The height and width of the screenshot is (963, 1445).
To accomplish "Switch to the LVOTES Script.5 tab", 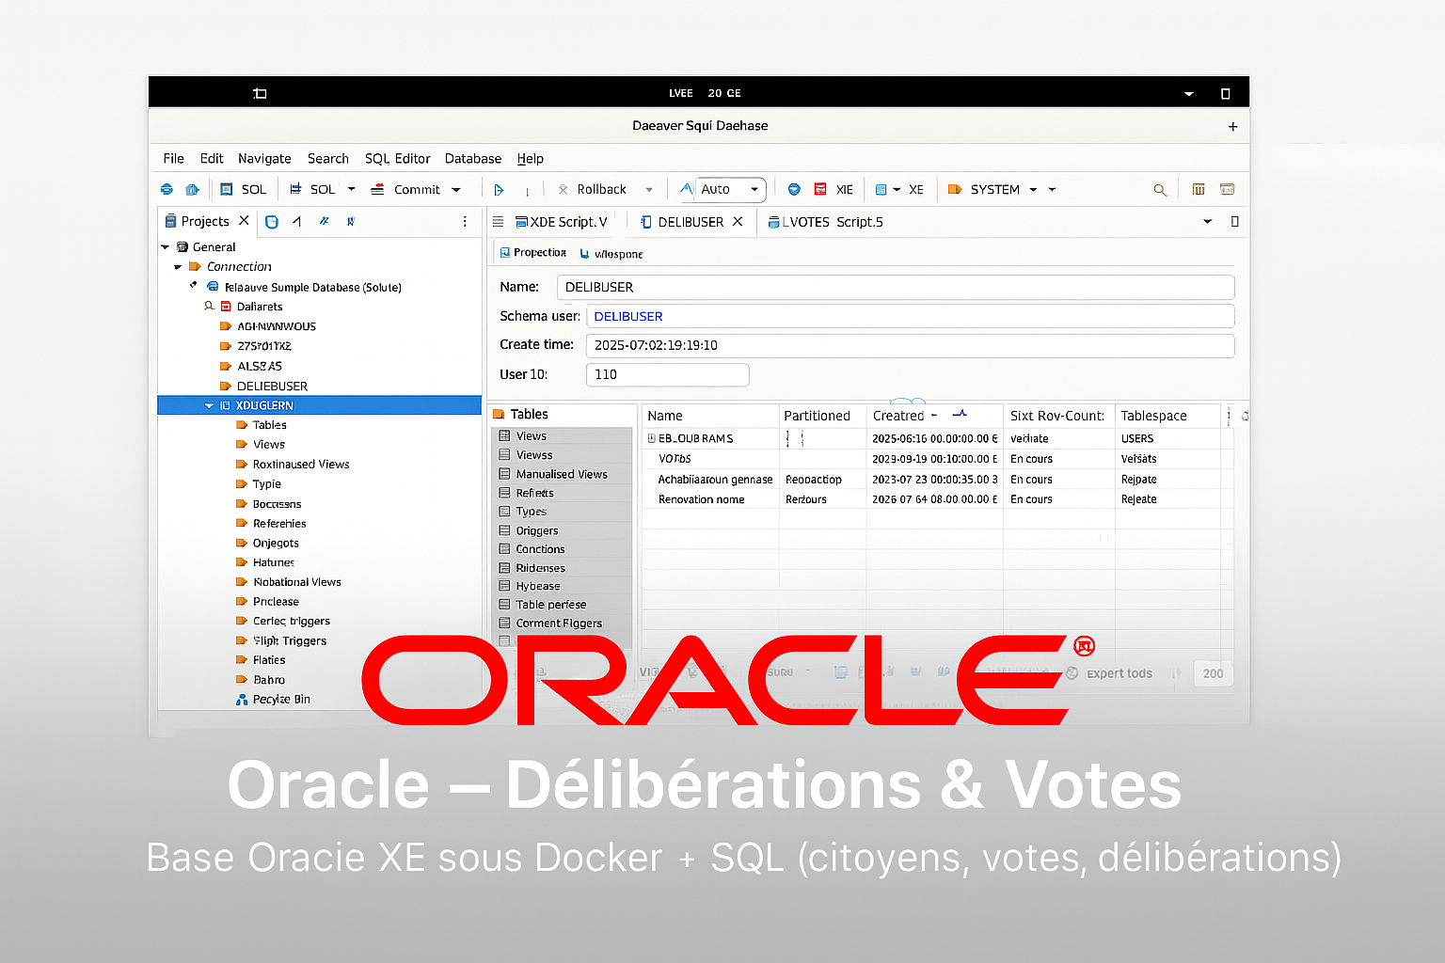I will click(826, 223).
